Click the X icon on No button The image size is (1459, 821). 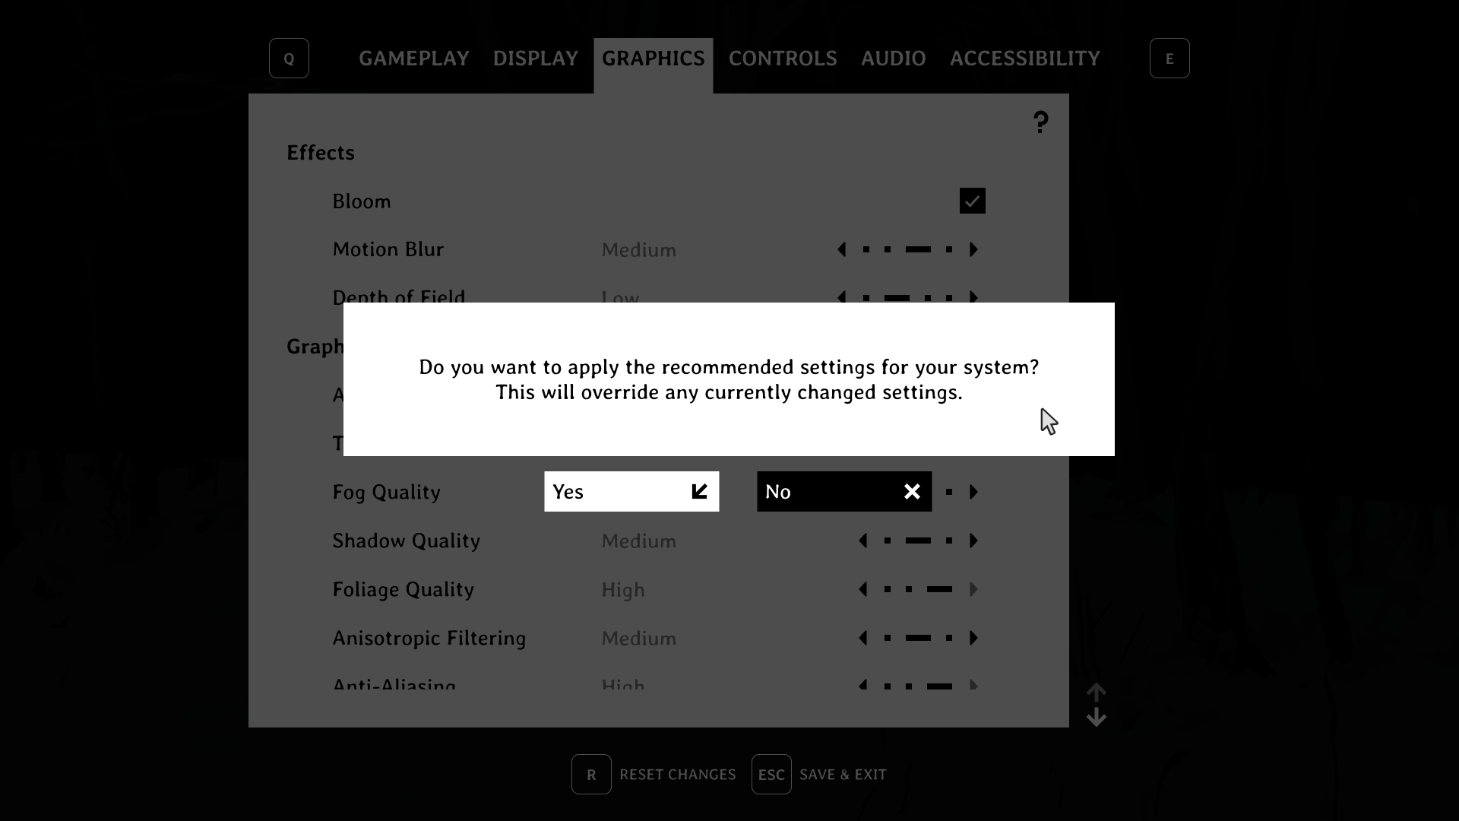(x=912, y=492)
